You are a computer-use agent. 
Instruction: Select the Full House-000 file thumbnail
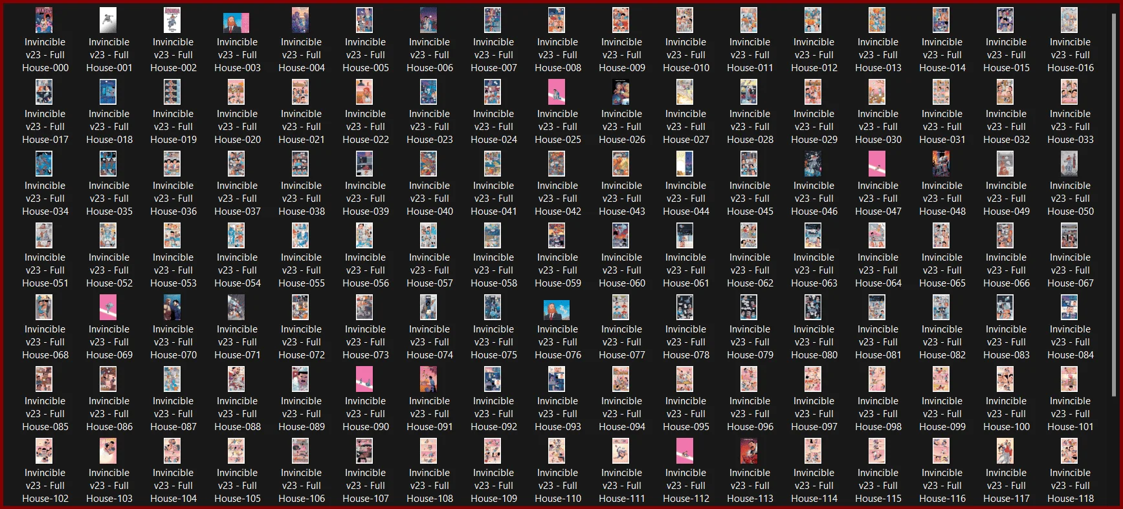tap(44, 21)
